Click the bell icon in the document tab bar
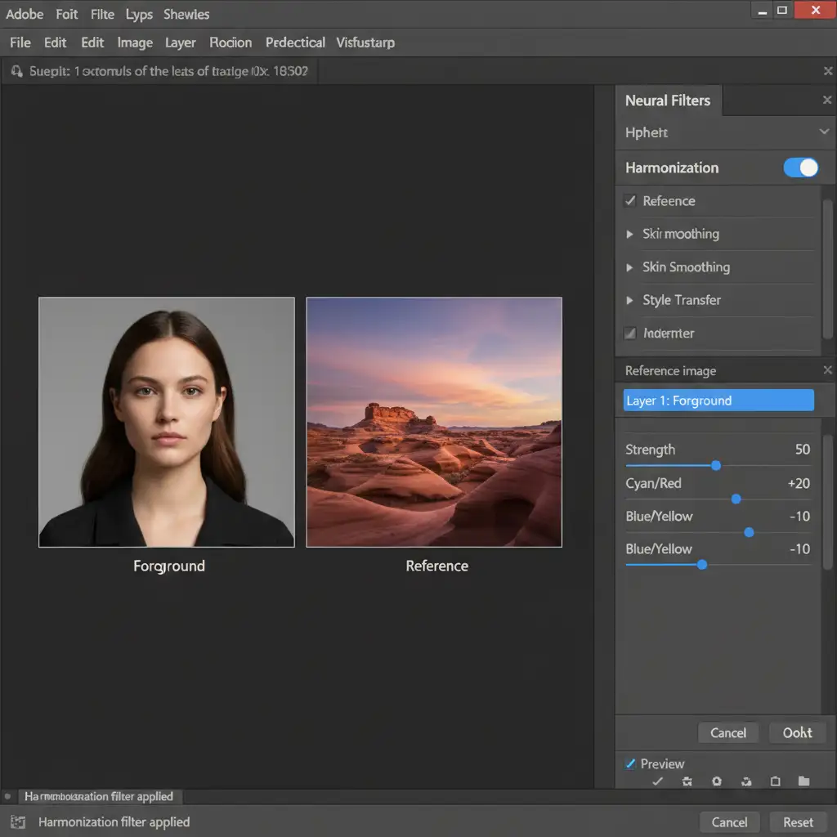Image resolution: width=837 pixels, height=837 pixels. (16, 72)
